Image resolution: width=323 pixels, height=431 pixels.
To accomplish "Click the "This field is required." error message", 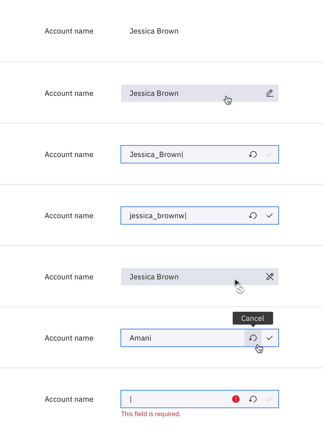I will [151, 414].
